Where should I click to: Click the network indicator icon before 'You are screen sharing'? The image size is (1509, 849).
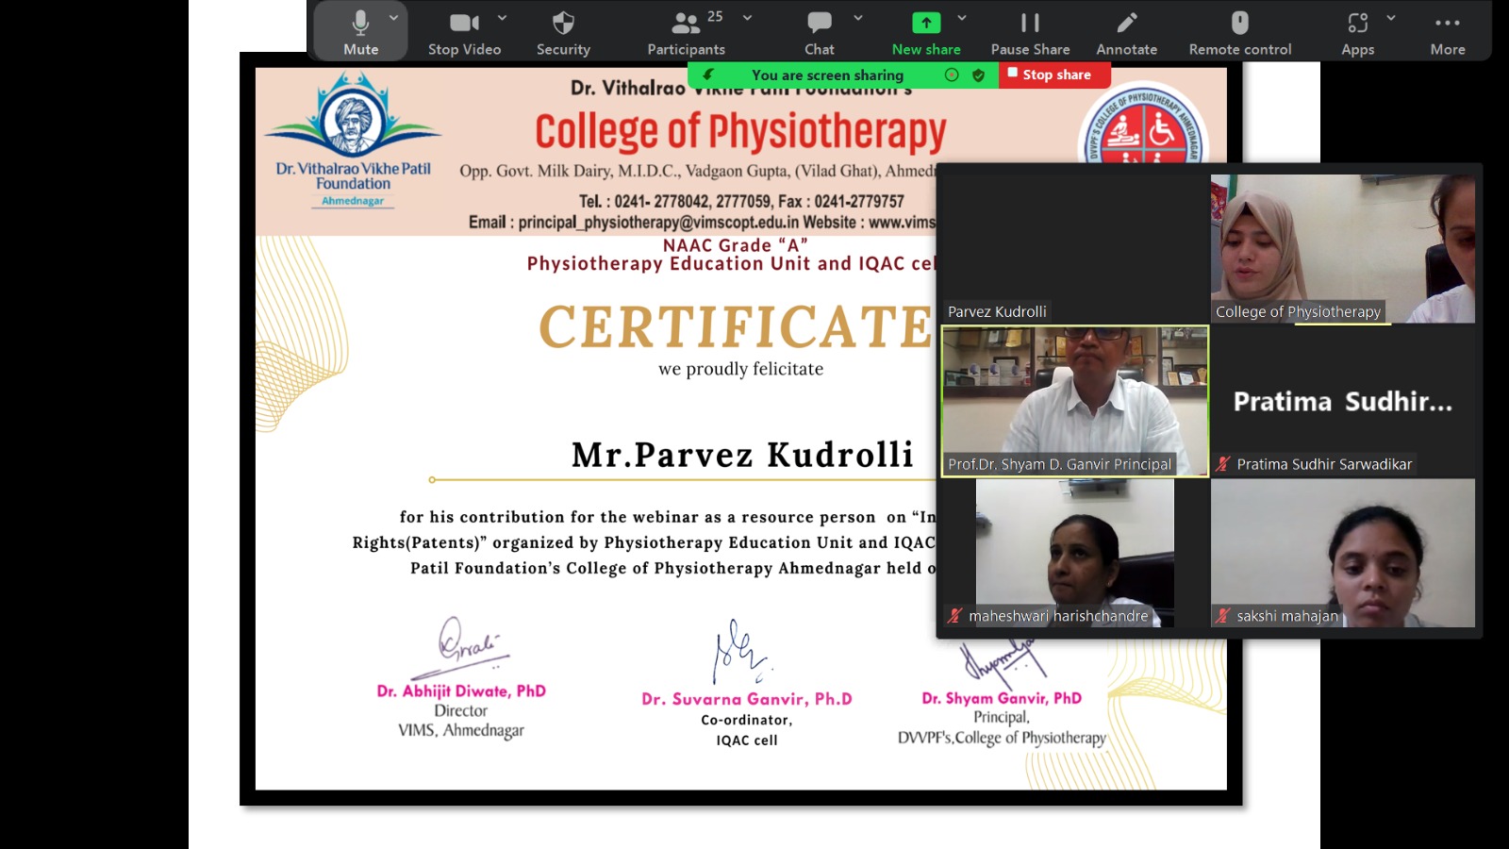click(708, 75)
